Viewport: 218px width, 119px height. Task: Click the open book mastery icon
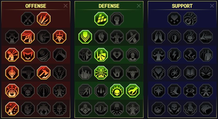pos(190,73)
